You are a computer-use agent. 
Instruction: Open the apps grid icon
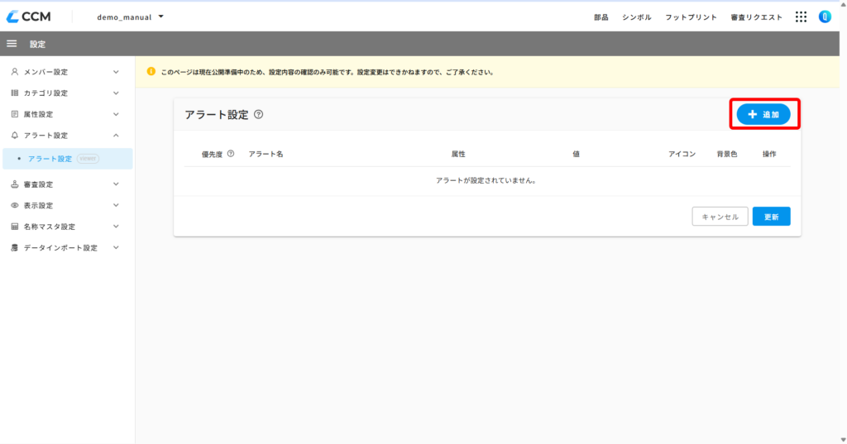point(801,17)
